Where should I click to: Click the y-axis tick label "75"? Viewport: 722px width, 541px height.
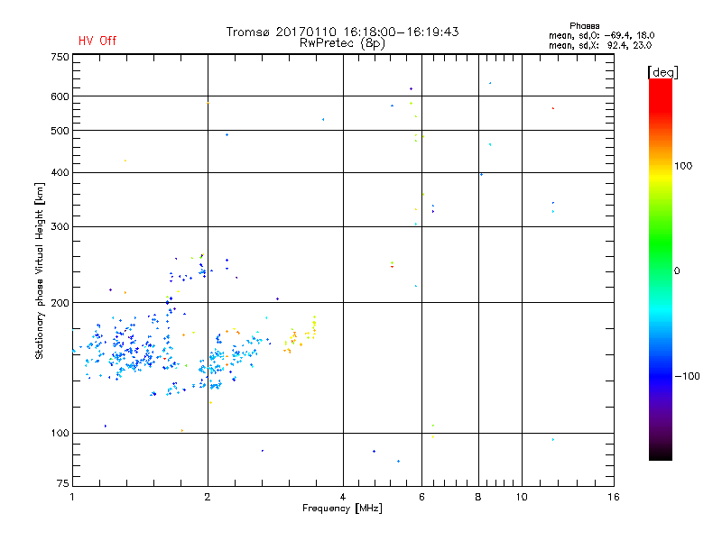pyautogui.click(x=63, y=483)
